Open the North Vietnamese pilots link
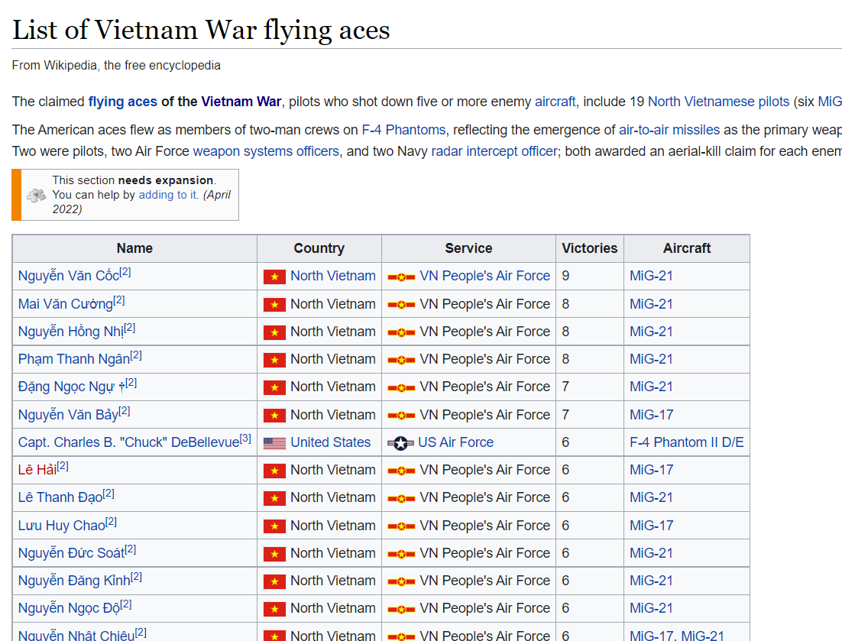The height and width of the screenshot is (641, 842). 718,102
